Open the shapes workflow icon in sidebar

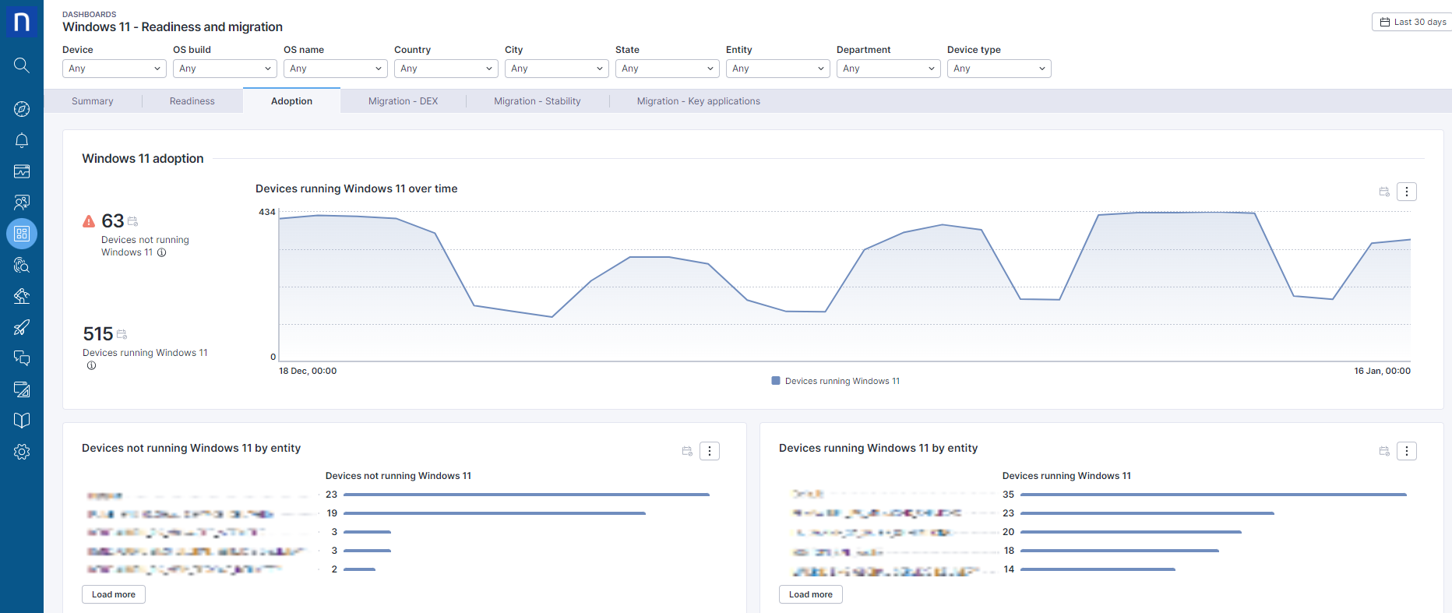coord(22,296)
